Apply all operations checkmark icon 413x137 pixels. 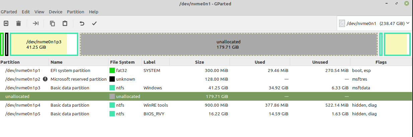pos(94,23)
